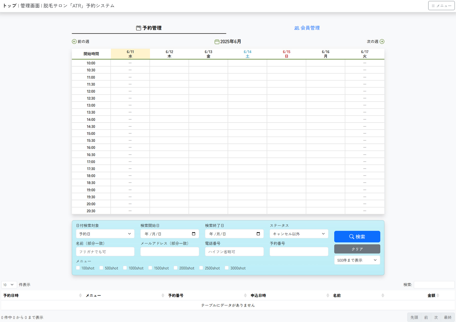Check the 500shot menu checkbox
Image resolution: width=456 pixels, height=322 pixels.
[101, 268]
